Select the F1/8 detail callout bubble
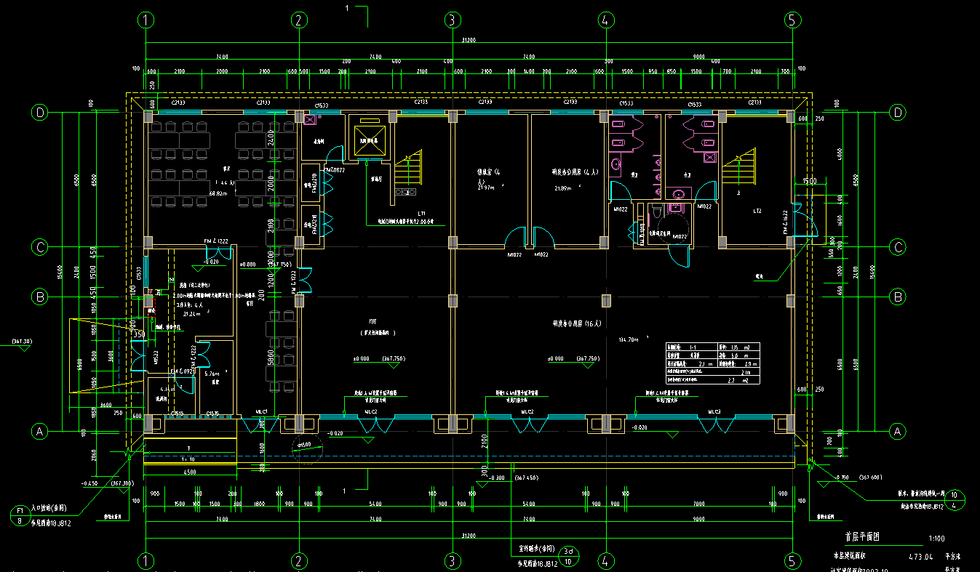980x572 pixels. pos(20,516)
